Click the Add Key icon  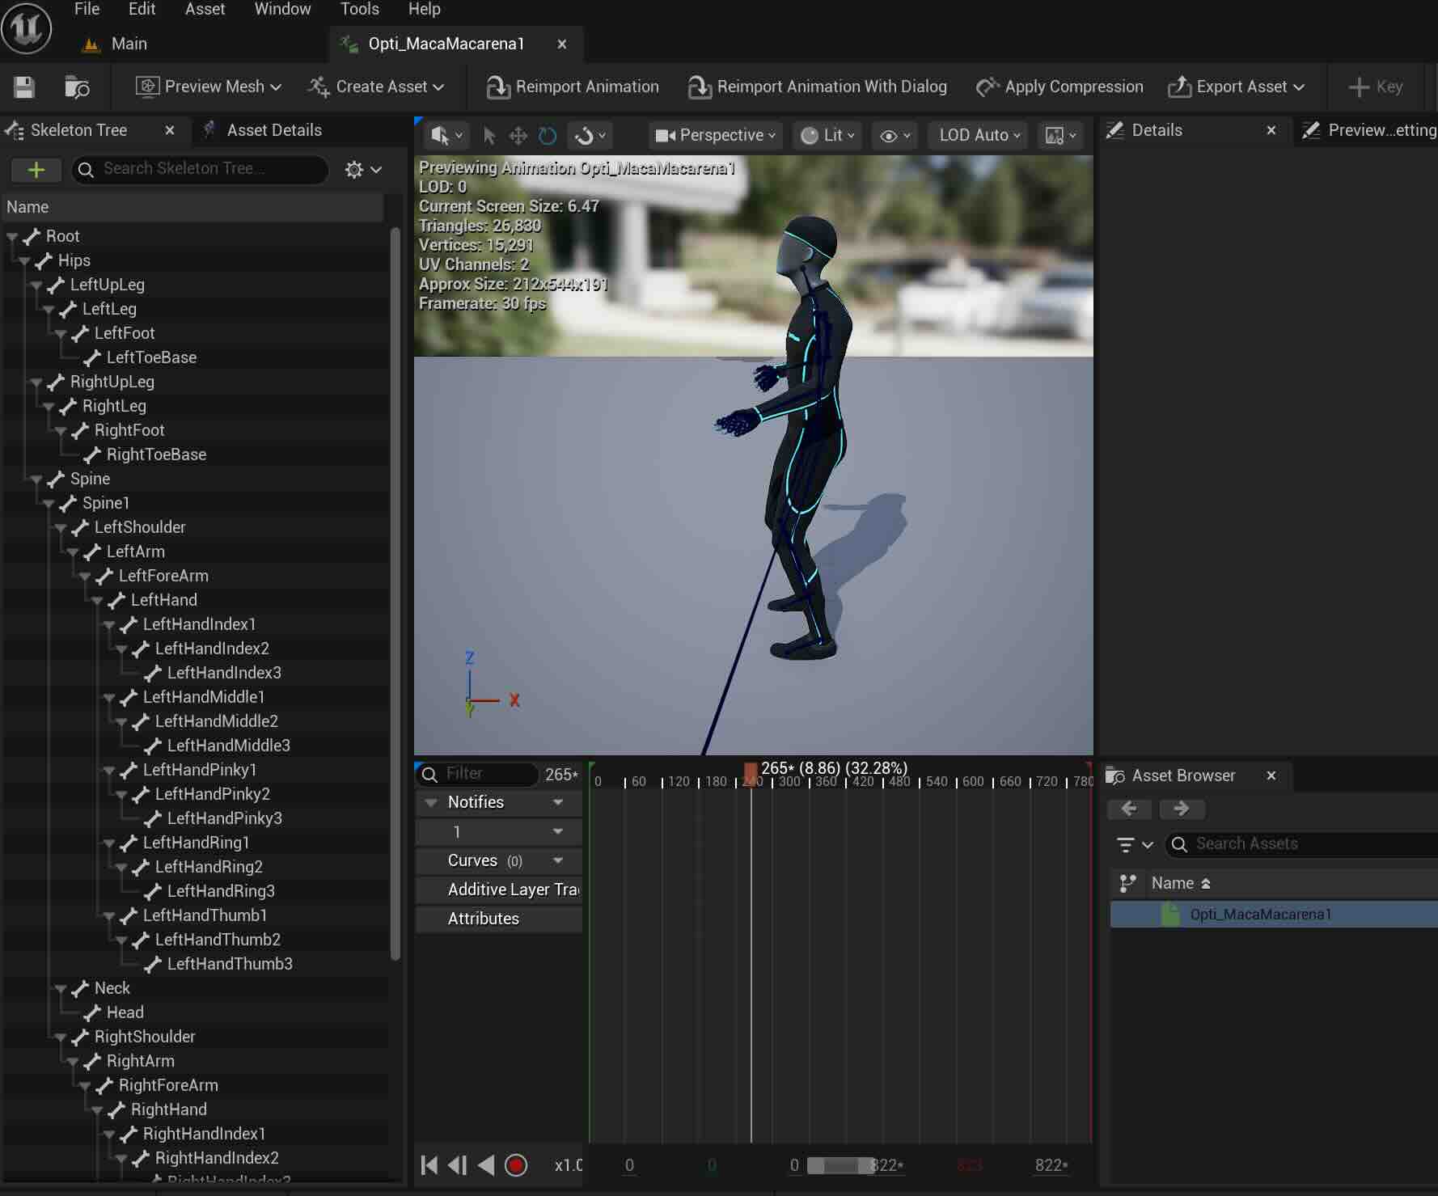[1375, 87]
